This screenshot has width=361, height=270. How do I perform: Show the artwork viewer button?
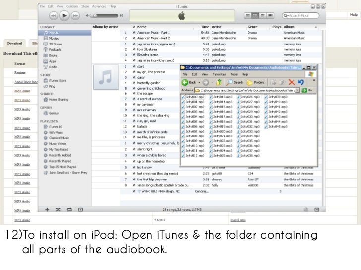point(80,209)
